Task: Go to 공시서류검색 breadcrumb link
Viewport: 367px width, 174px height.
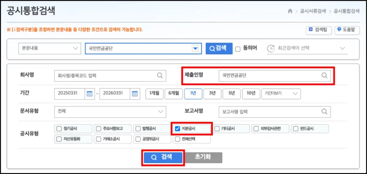Action: pos(313,11)
